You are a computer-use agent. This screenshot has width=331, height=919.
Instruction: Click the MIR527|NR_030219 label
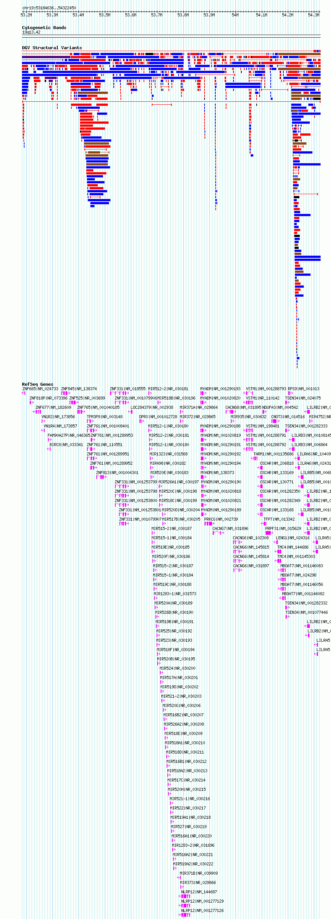pyautogui.click(x=189, y=827)
